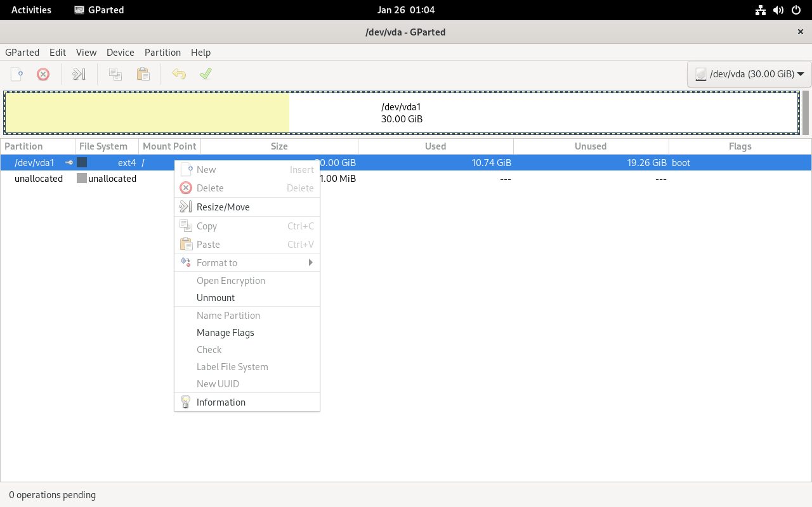The width and height of the screenshot is (812, 507).
Task: Select Unmount in the context menu
Action: click(216, 298)
